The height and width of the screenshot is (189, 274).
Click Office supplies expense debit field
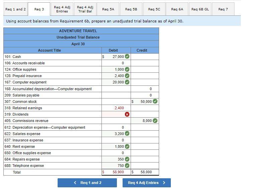pyautogui.click(x=116, y=153)
